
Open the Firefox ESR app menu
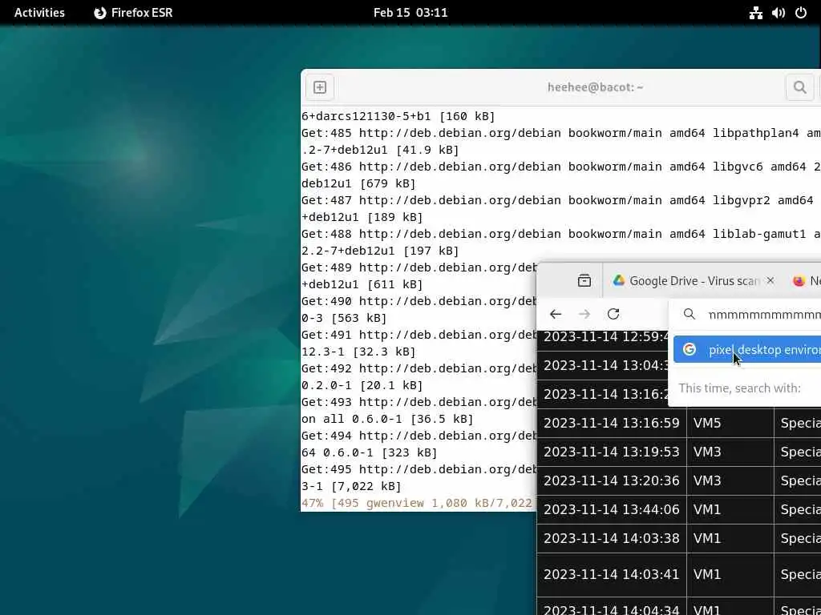[133, 13]
